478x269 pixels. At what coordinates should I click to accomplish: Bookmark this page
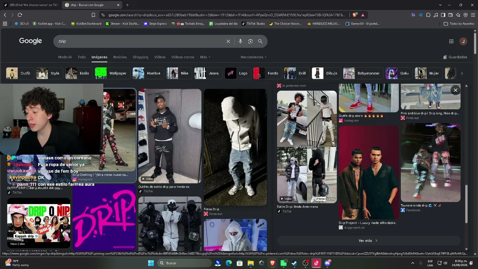[x=93, y=15]
